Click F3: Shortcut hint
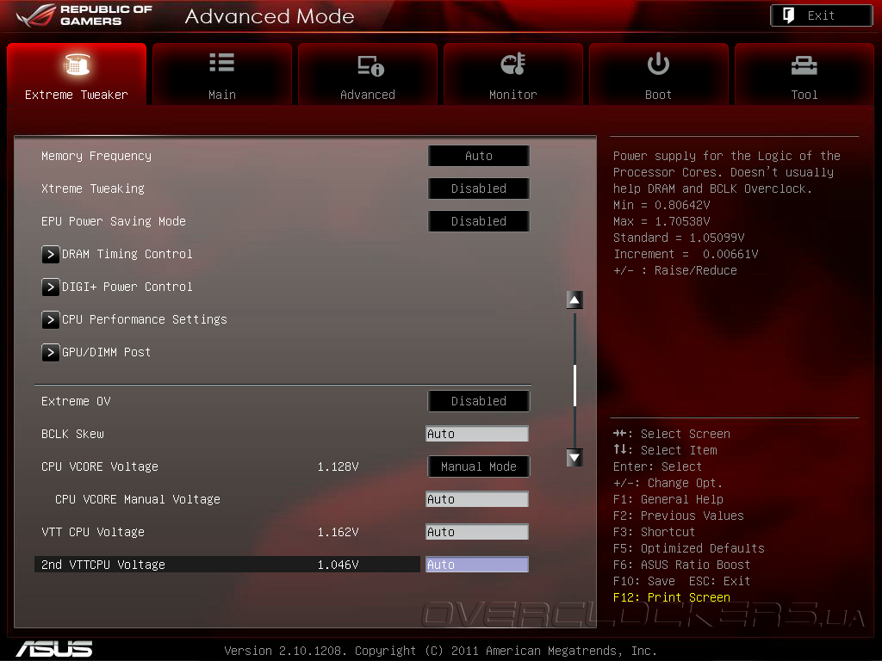The height and width of the screenshot is (661, 882). (x=655, y=532)
